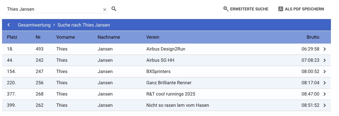Image resolution: width=339 pixels, height=116 pixels.
Task: Clear the search field with the X icon
Action: pyautogui.click(x=105, y=10)
